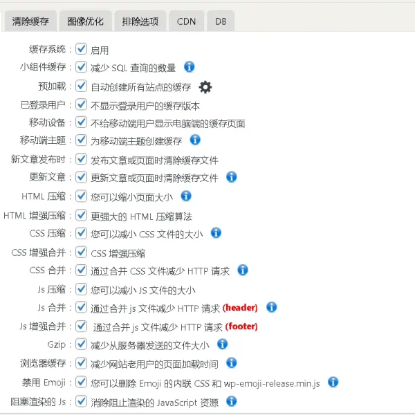Click text 不显示登录用户的缓存版本
The width and height of the screenshot is (415, 415).
click(145, 106)
